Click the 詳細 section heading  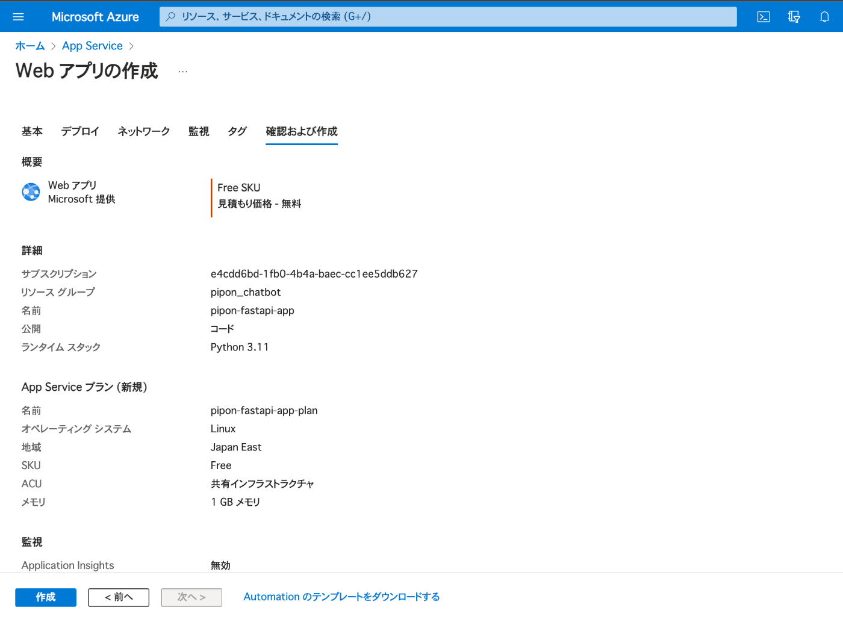click(x=32, y=250)
